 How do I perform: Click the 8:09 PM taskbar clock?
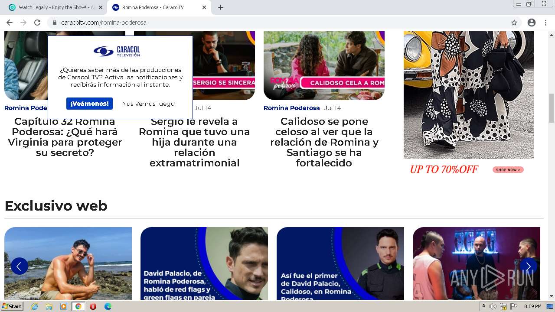click(x=532, y=306)
